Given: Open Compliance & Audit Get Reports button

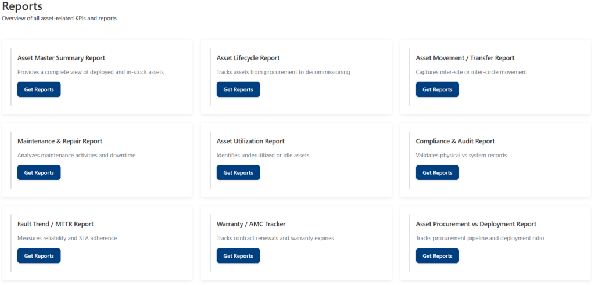Looking at the screenshot, I should [x=437, y=172].
